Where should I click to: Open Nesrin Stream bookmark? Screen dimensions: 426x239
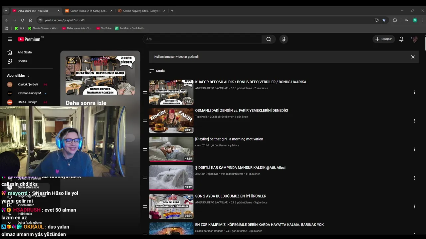[x=43, y=28]
